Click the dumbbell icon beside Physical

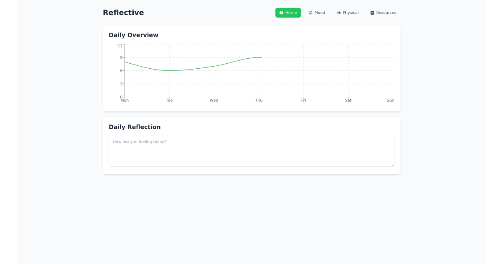coord(338,13)
